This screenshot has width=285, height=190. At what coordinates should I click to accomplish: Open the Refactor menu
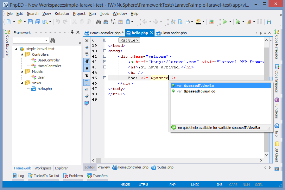pos(62,14)
